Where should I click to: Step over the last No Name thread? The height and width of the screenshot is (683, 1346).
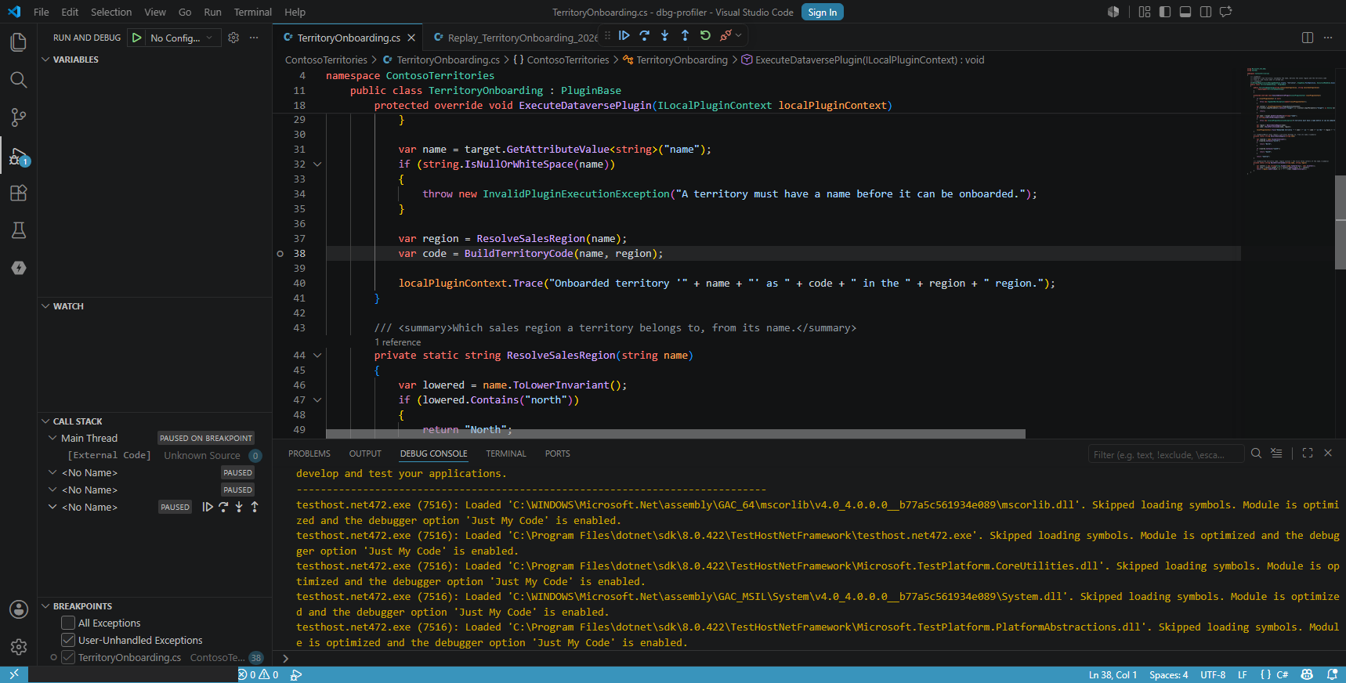coord(223,507)
